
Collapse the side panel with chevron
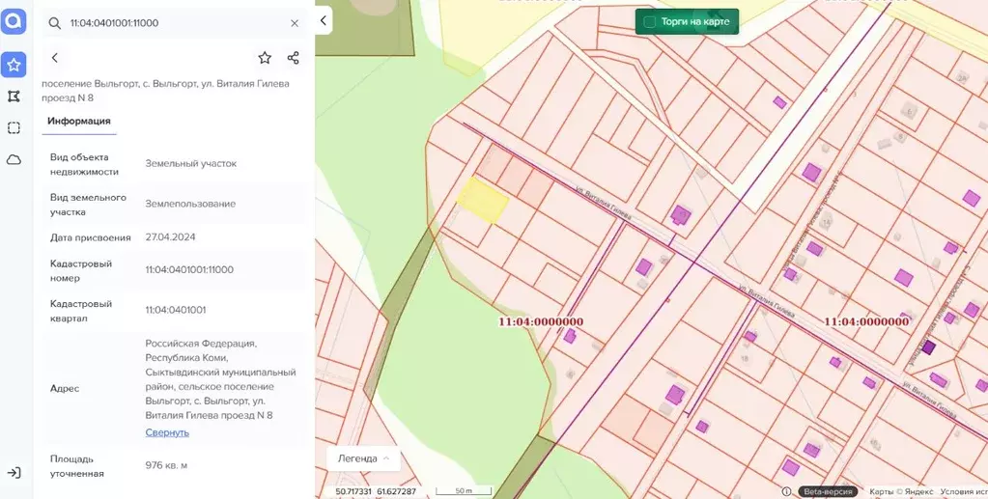[x=324, y=20]
